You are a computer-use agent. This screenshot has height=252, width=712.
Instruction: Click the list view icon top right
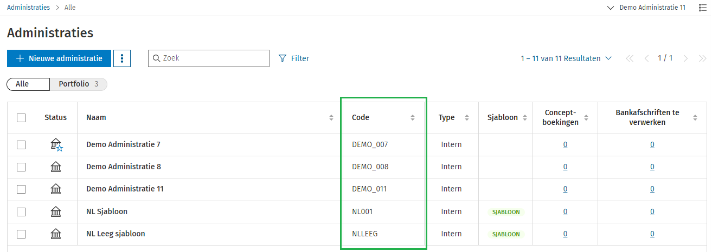[702, 8]
